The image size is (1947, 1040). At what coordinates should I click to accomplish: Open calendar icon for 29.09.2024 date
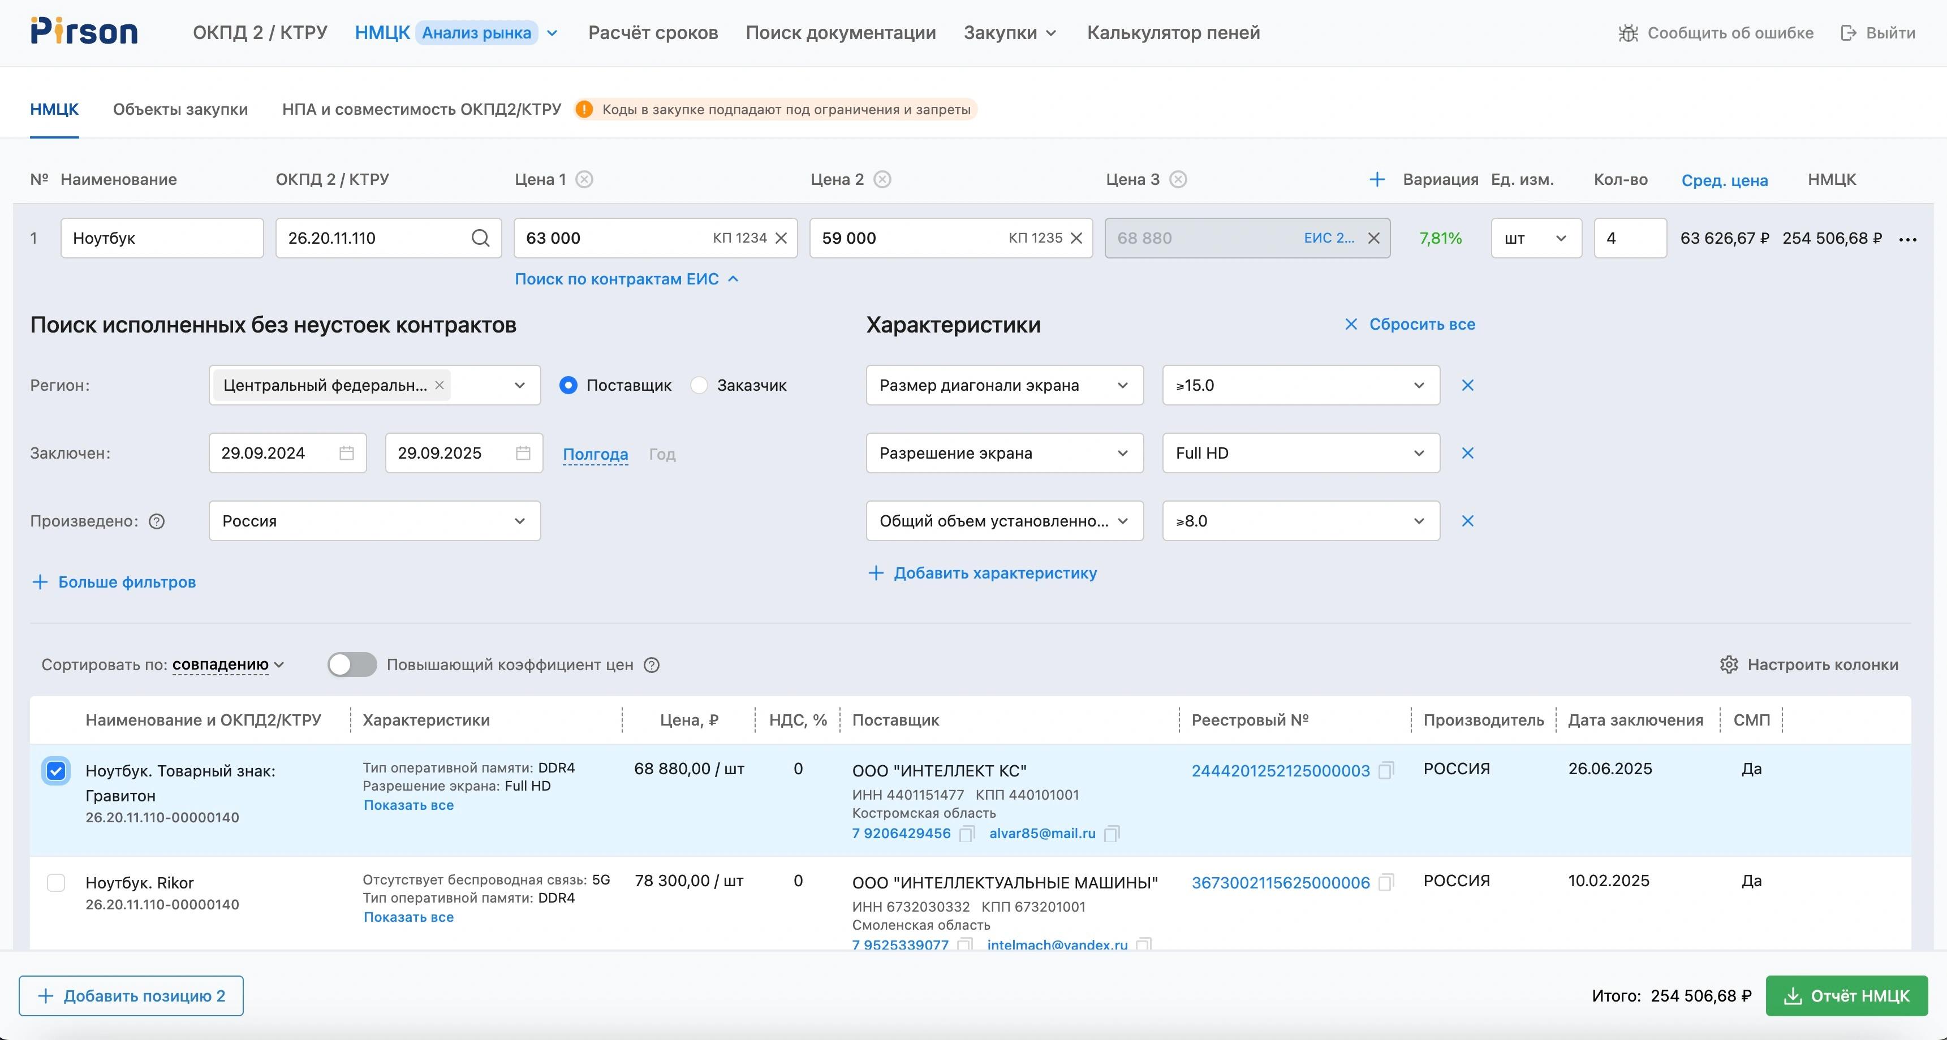[346, 454]
